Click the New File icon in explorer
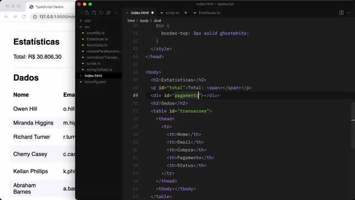The height and width of the screenshot is (200, 355). 87,13
